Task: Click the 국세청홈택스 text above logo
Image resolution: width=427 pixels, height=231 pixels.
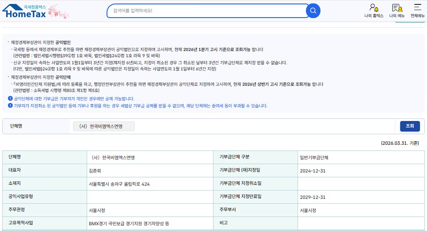Action: coord(35,7)
